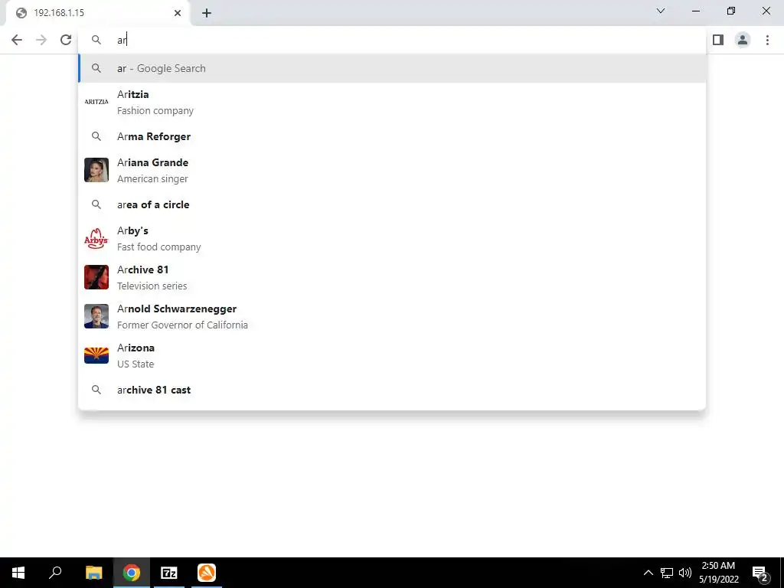Pick the Archive 81 television series suggestion
784x588 pixels.
392,277
